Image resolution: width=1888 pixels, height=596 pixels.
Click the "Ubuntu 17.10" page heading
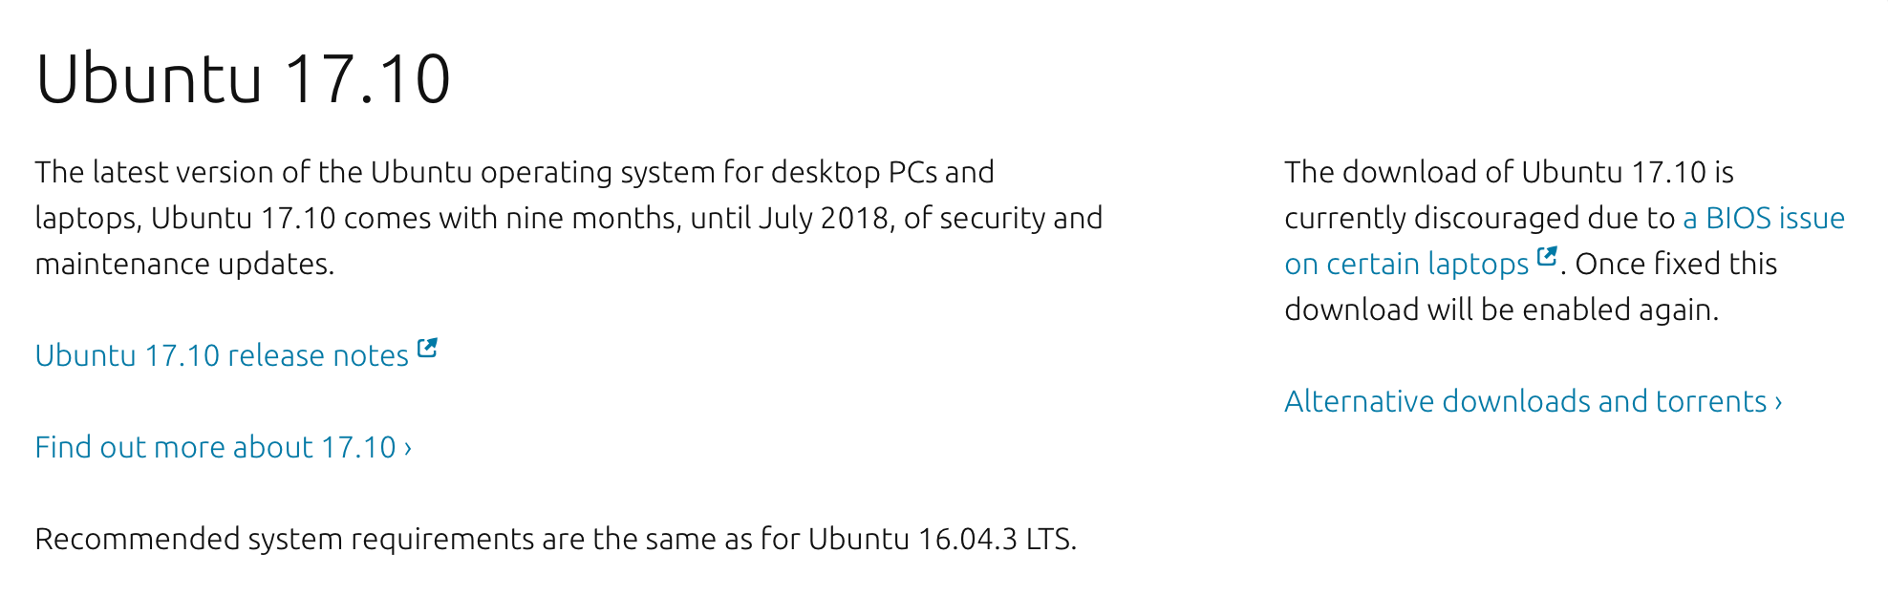[x=243, y=78]
